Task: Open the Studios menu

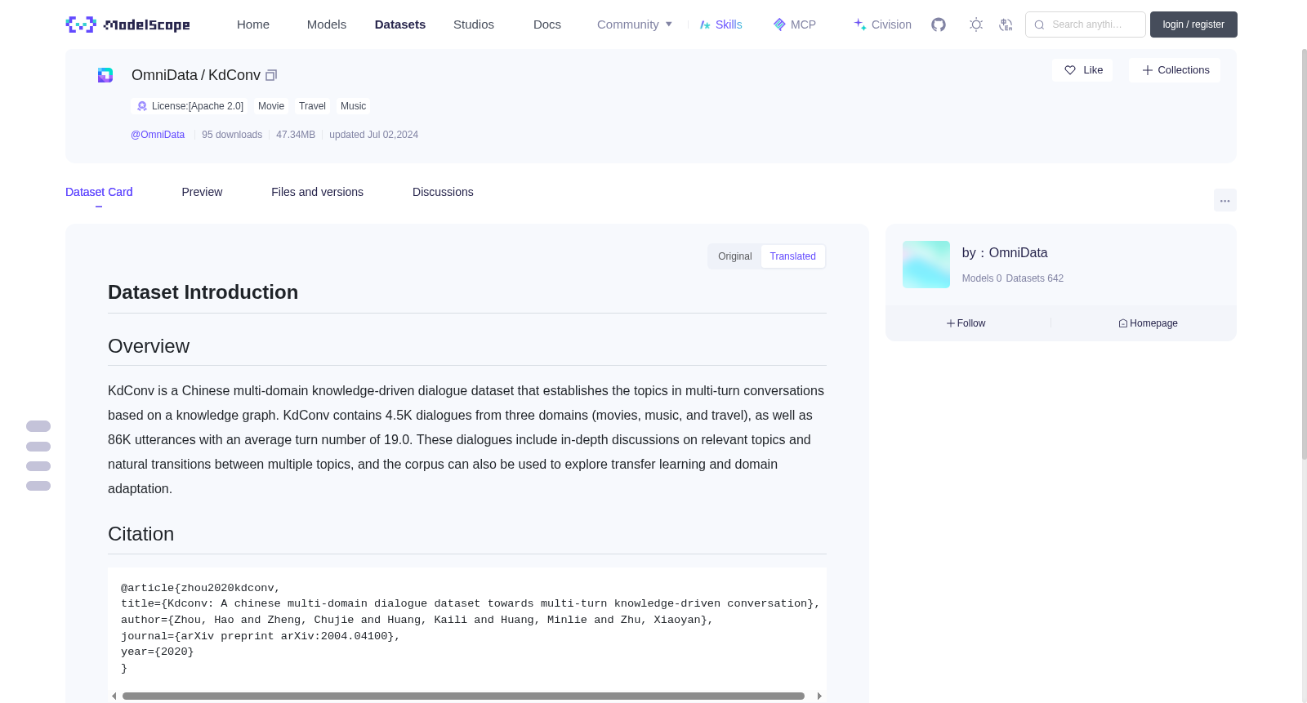Action: click(474, 24)
